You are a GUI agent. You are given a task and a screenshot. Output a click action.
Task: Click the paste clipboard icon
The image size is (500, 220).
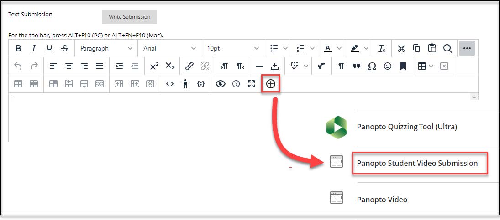432,48
